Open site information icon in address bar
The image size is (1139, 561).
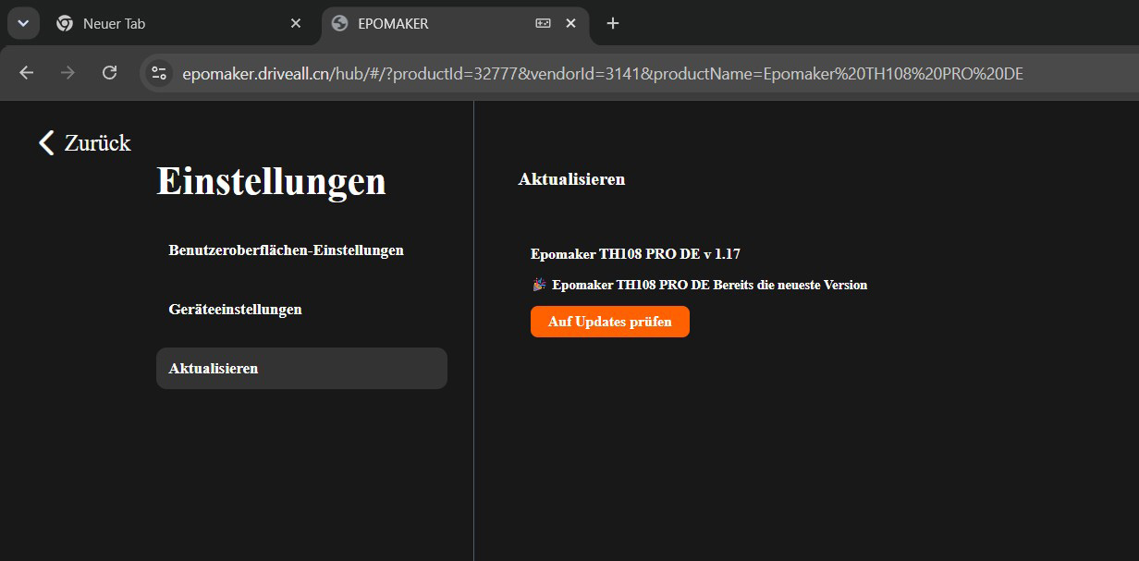159,73
